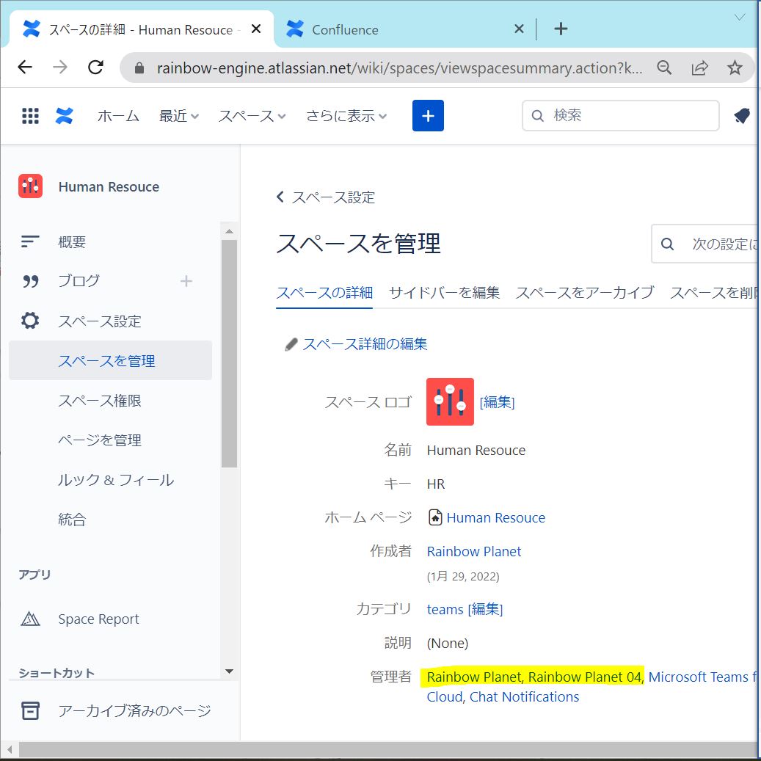761x761 pixels.
Task: Open the Rainbow Planet 04 admin link
Action: coord(584,677)
